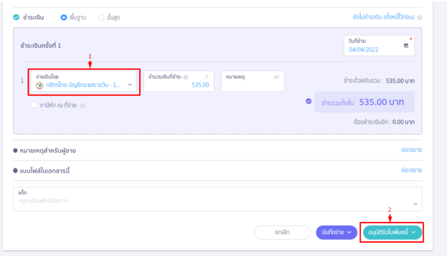Toggle the ชำระเงin green checkbox
This screenshot has height=256, width=447.
(16, 17)
